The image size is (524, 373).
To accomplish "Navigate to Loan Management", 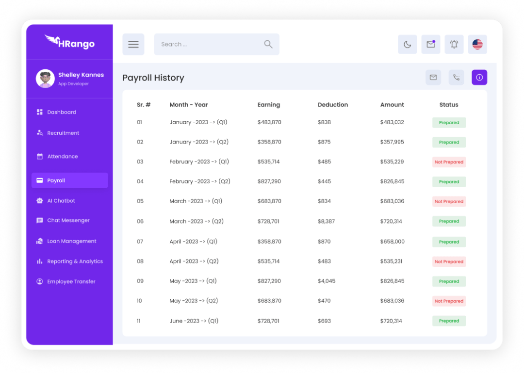I will tap(72, 241).
